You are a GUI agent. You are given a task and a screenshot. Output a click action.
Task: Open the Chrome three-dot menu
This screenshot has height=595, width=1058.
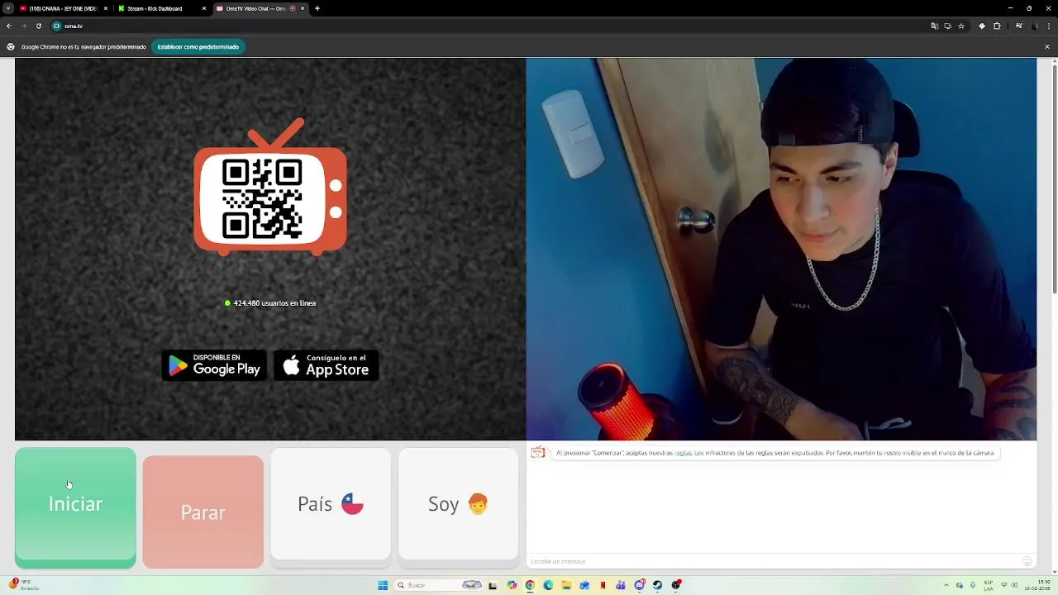point(1049,26)
